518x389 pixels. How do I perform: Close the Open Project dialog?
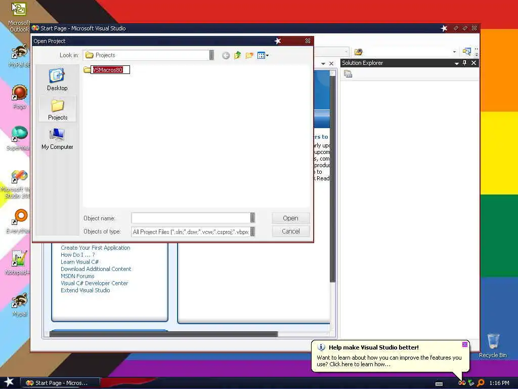(308, 41)
